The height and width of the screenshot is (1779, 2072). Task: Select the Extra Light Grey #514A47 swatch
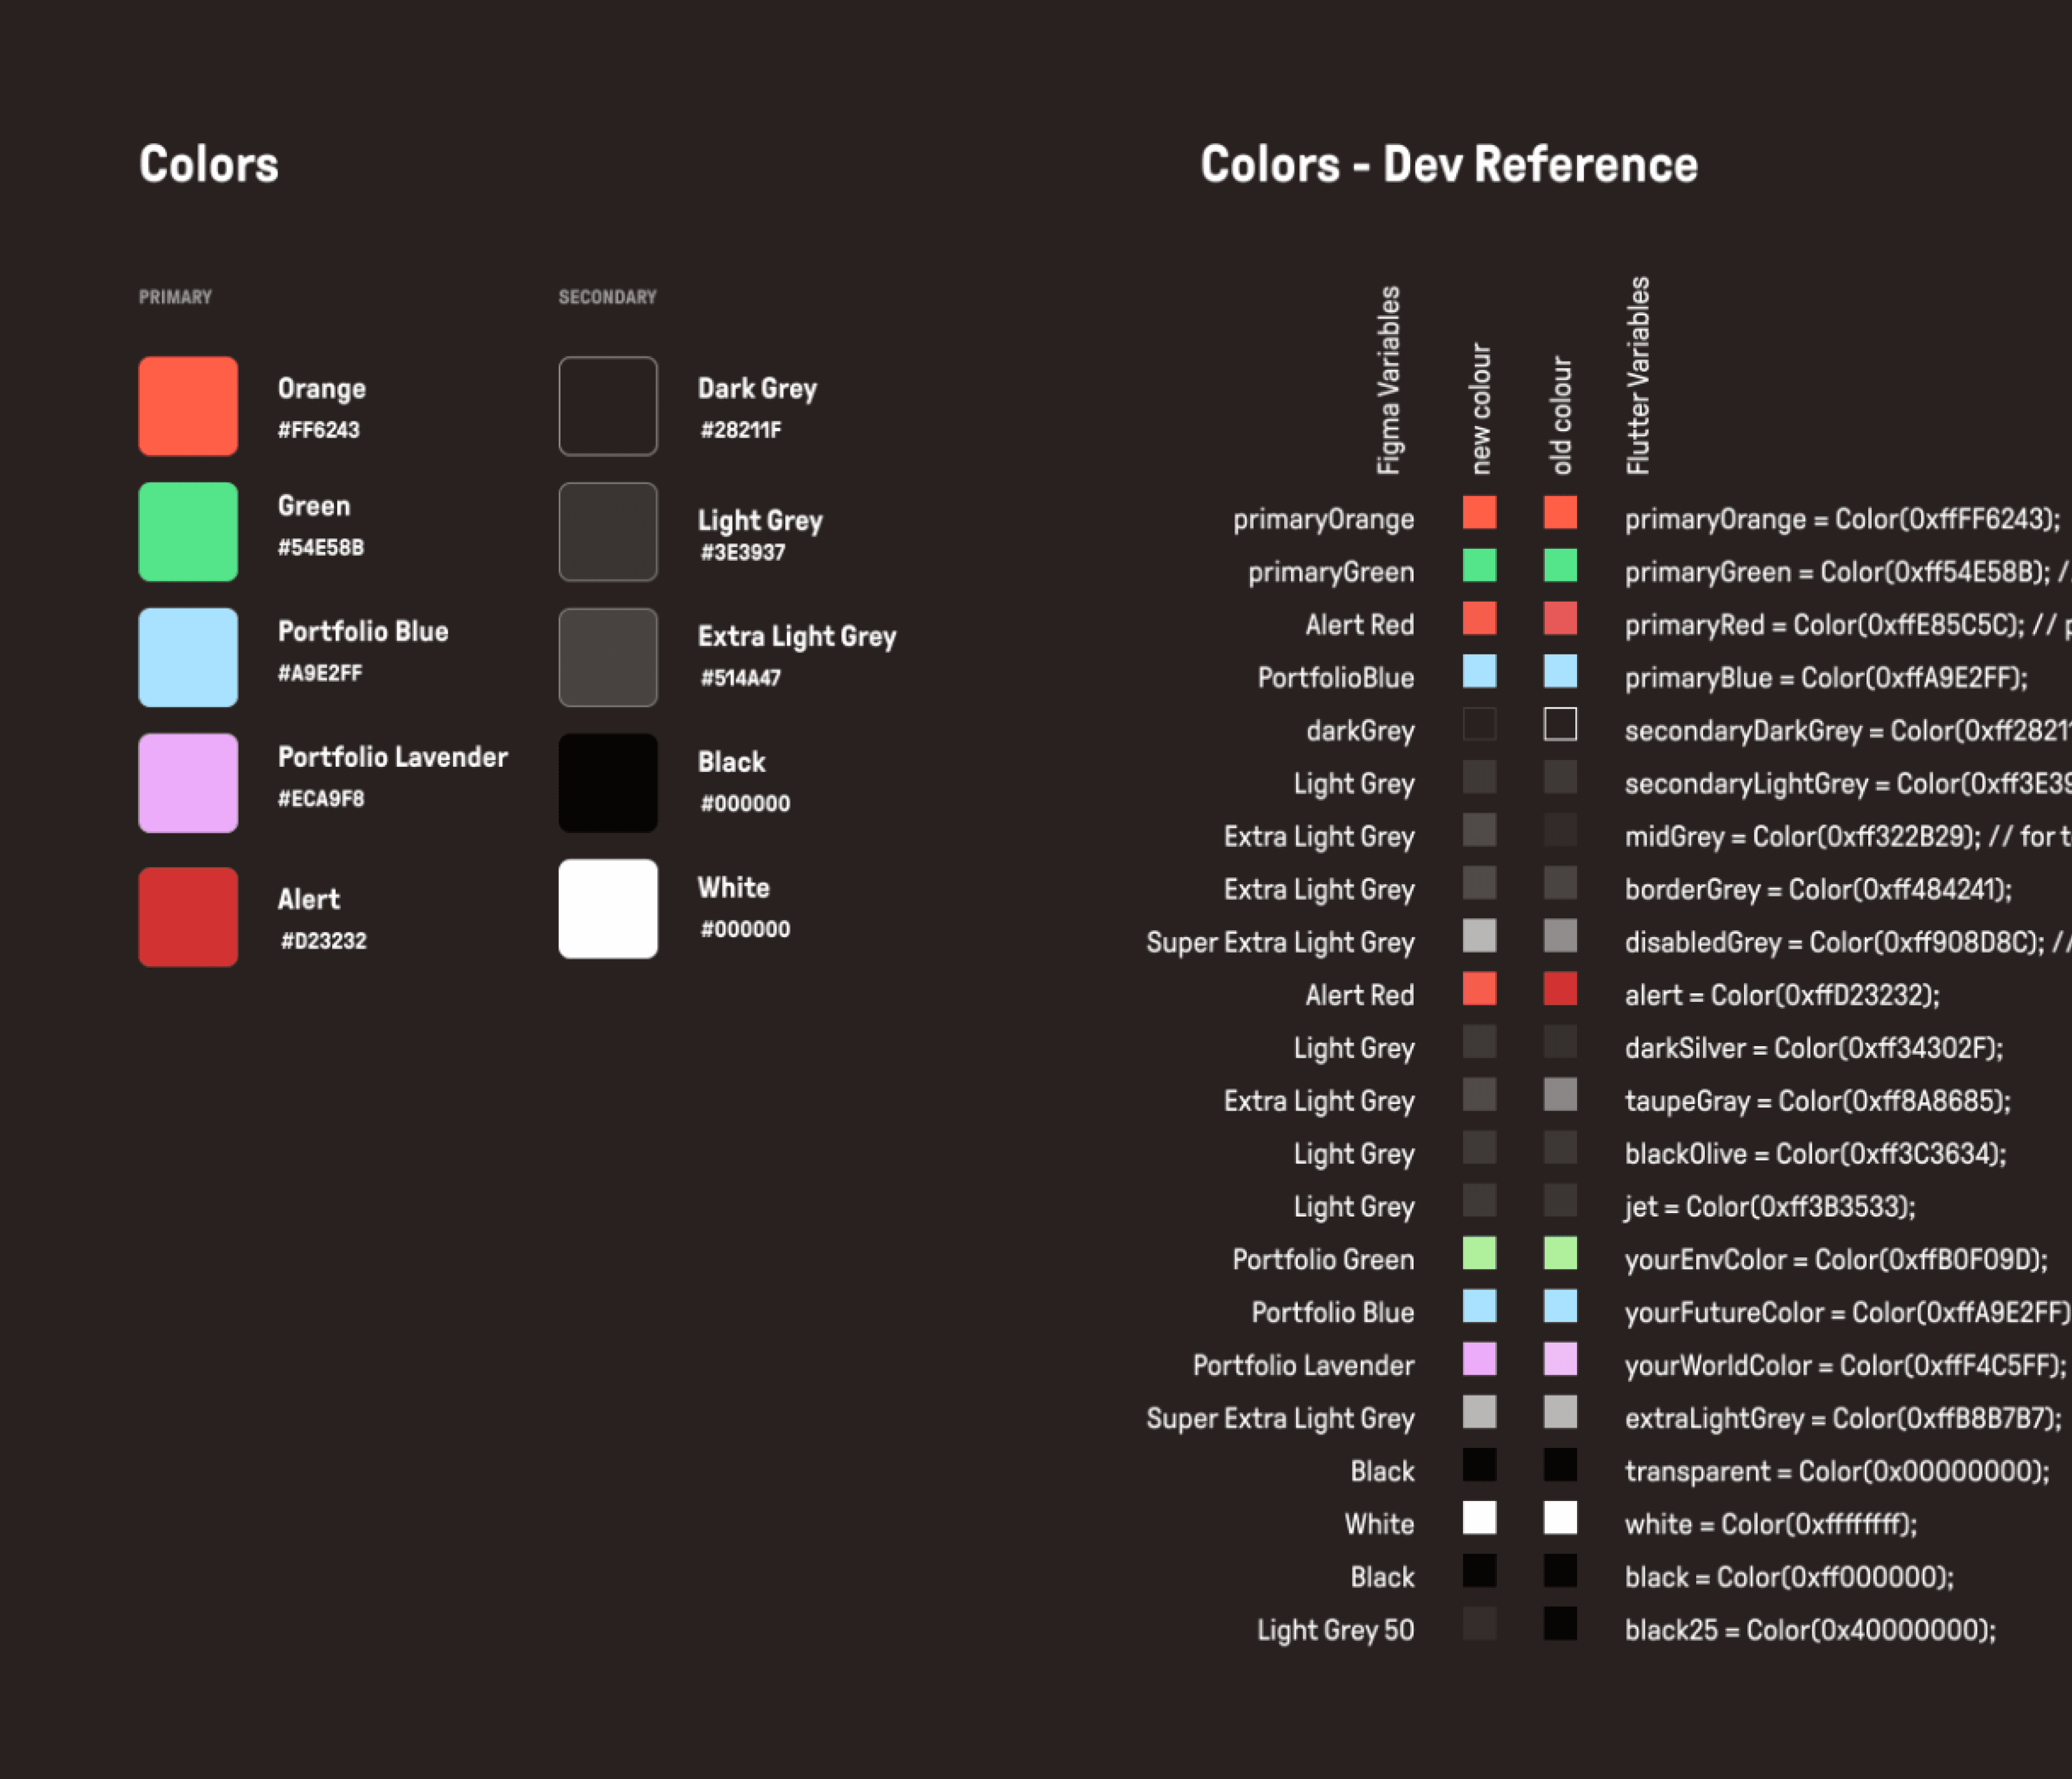[608, 657]
